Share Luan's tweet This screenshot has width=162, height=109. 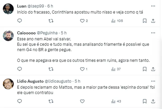click(x=153, y=21)
